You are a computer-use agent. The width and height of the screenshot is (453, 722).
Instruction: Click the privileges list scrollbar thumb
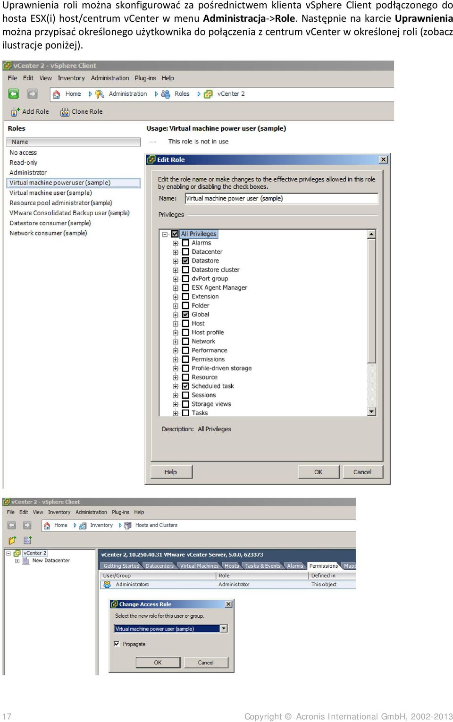[x=372, y=301]
